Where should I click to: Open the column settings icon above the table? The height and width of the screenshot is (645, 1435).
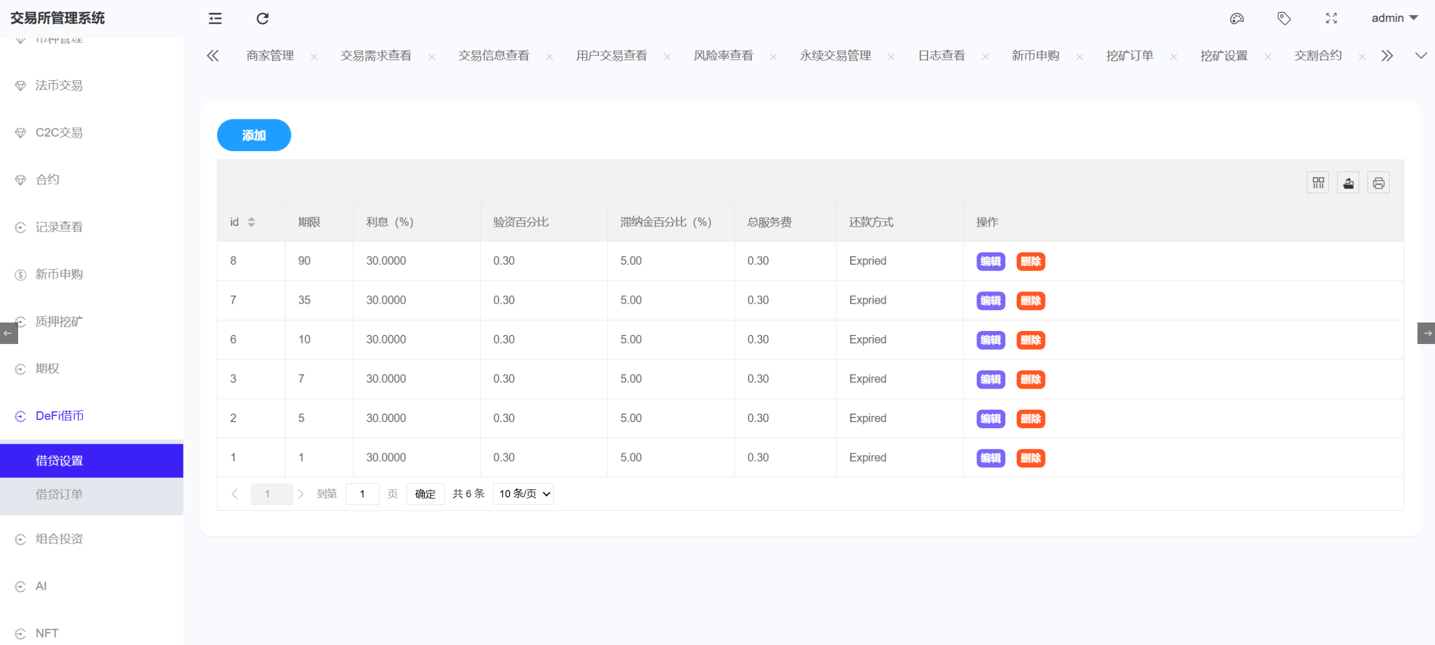click(1318, 182)
